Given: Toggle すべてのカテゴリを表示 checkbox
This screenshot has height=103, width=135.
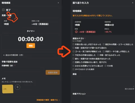Looking at the screenshot, I should coord(73,69).
